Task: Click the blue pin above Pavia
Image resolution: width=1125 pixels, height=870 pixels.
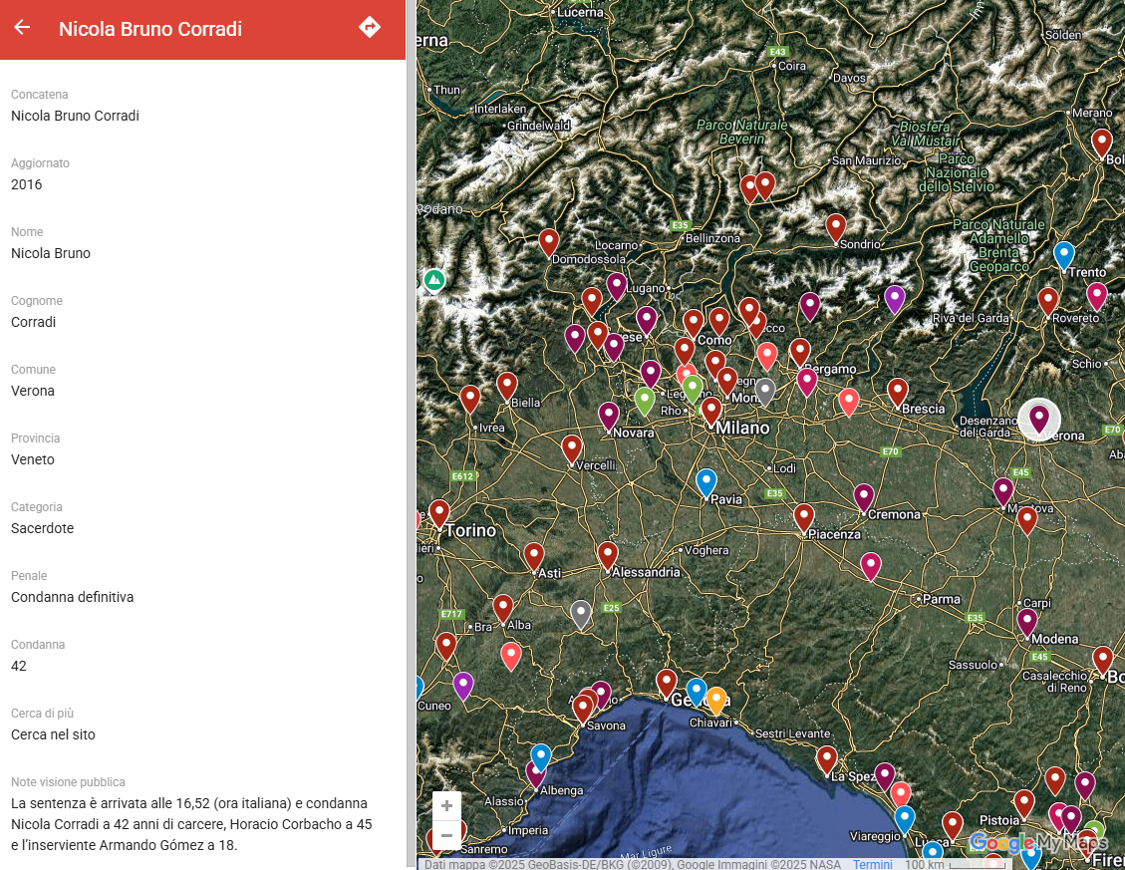Action: click(706, 482)
